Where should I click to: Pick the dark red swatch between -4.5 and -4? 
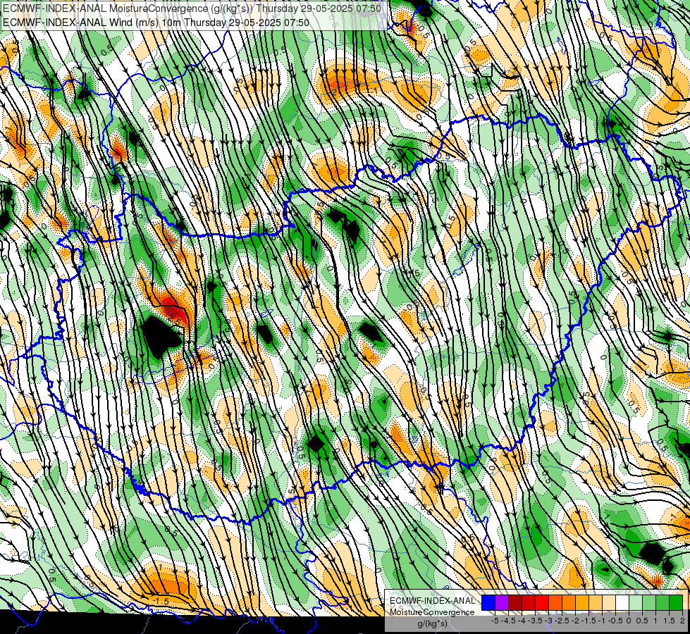click(515, 603)
